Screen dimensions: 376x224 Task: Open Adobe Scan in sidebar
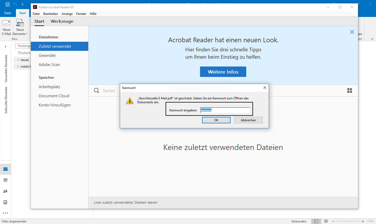[x=49, y=64]
